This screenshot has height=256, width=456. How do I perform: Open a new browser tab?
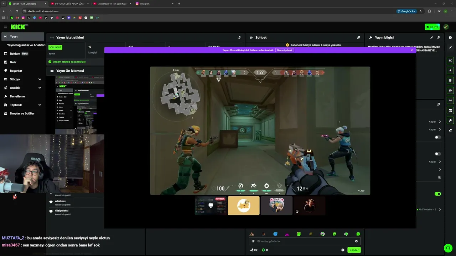[x=179, y=4]
